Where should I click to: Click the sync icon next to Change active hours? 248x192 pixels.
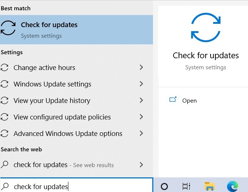pos(4,67)
